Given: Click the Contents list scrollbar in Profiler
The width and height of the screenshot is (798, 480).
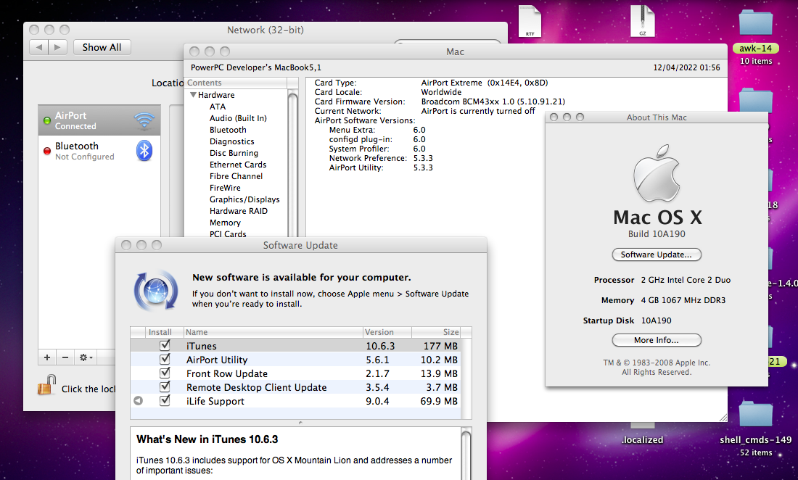Looking at the screenshot, I should (292, 162).
